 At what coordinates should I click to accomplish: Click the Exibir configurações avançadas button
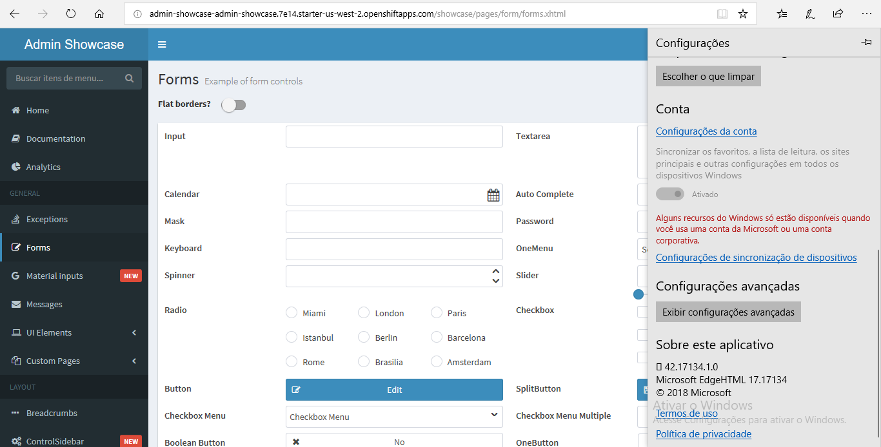click(728, 312)
